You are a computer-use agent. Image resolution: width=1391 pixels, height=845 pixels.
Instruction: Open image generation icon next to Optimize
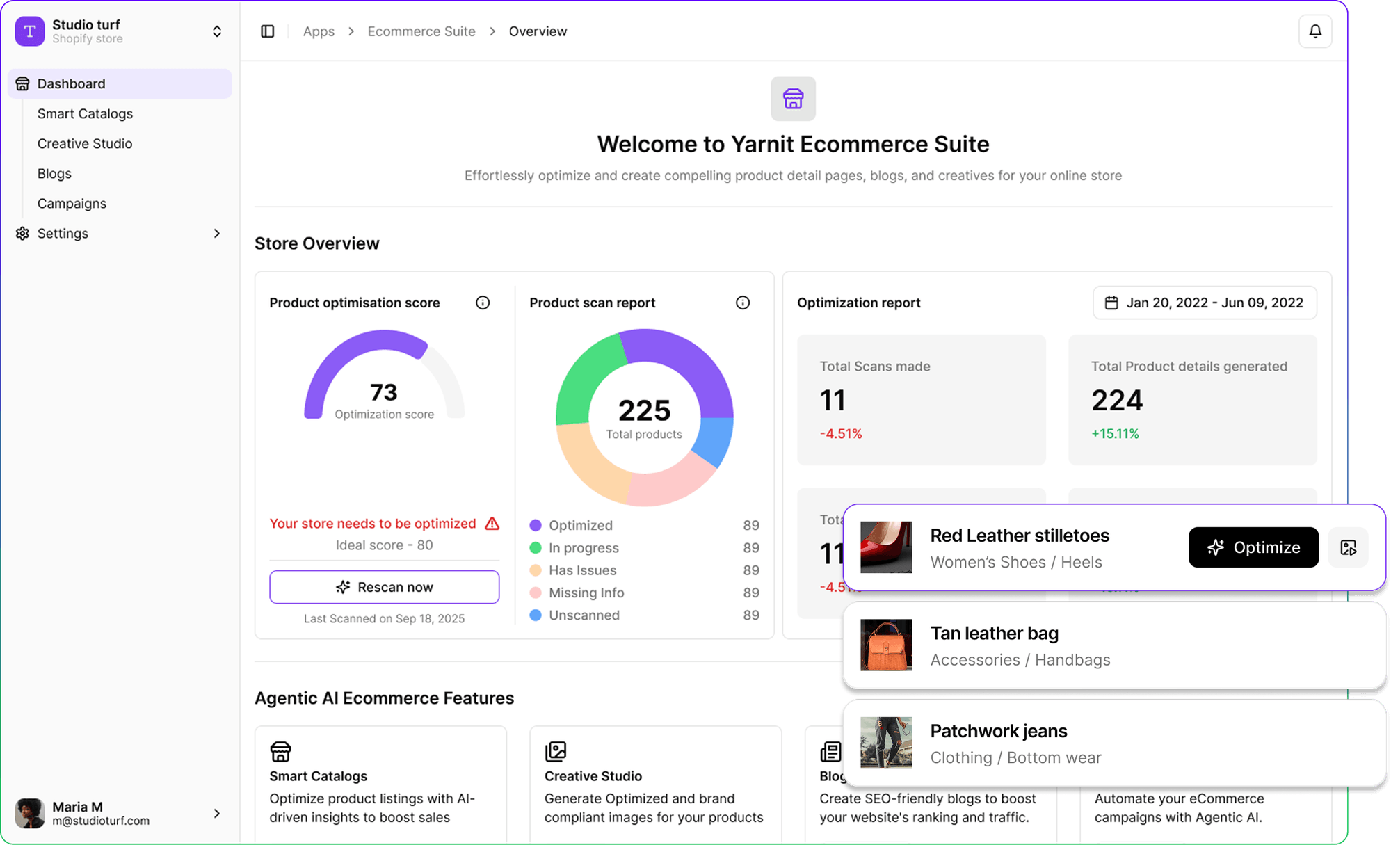1348,547
